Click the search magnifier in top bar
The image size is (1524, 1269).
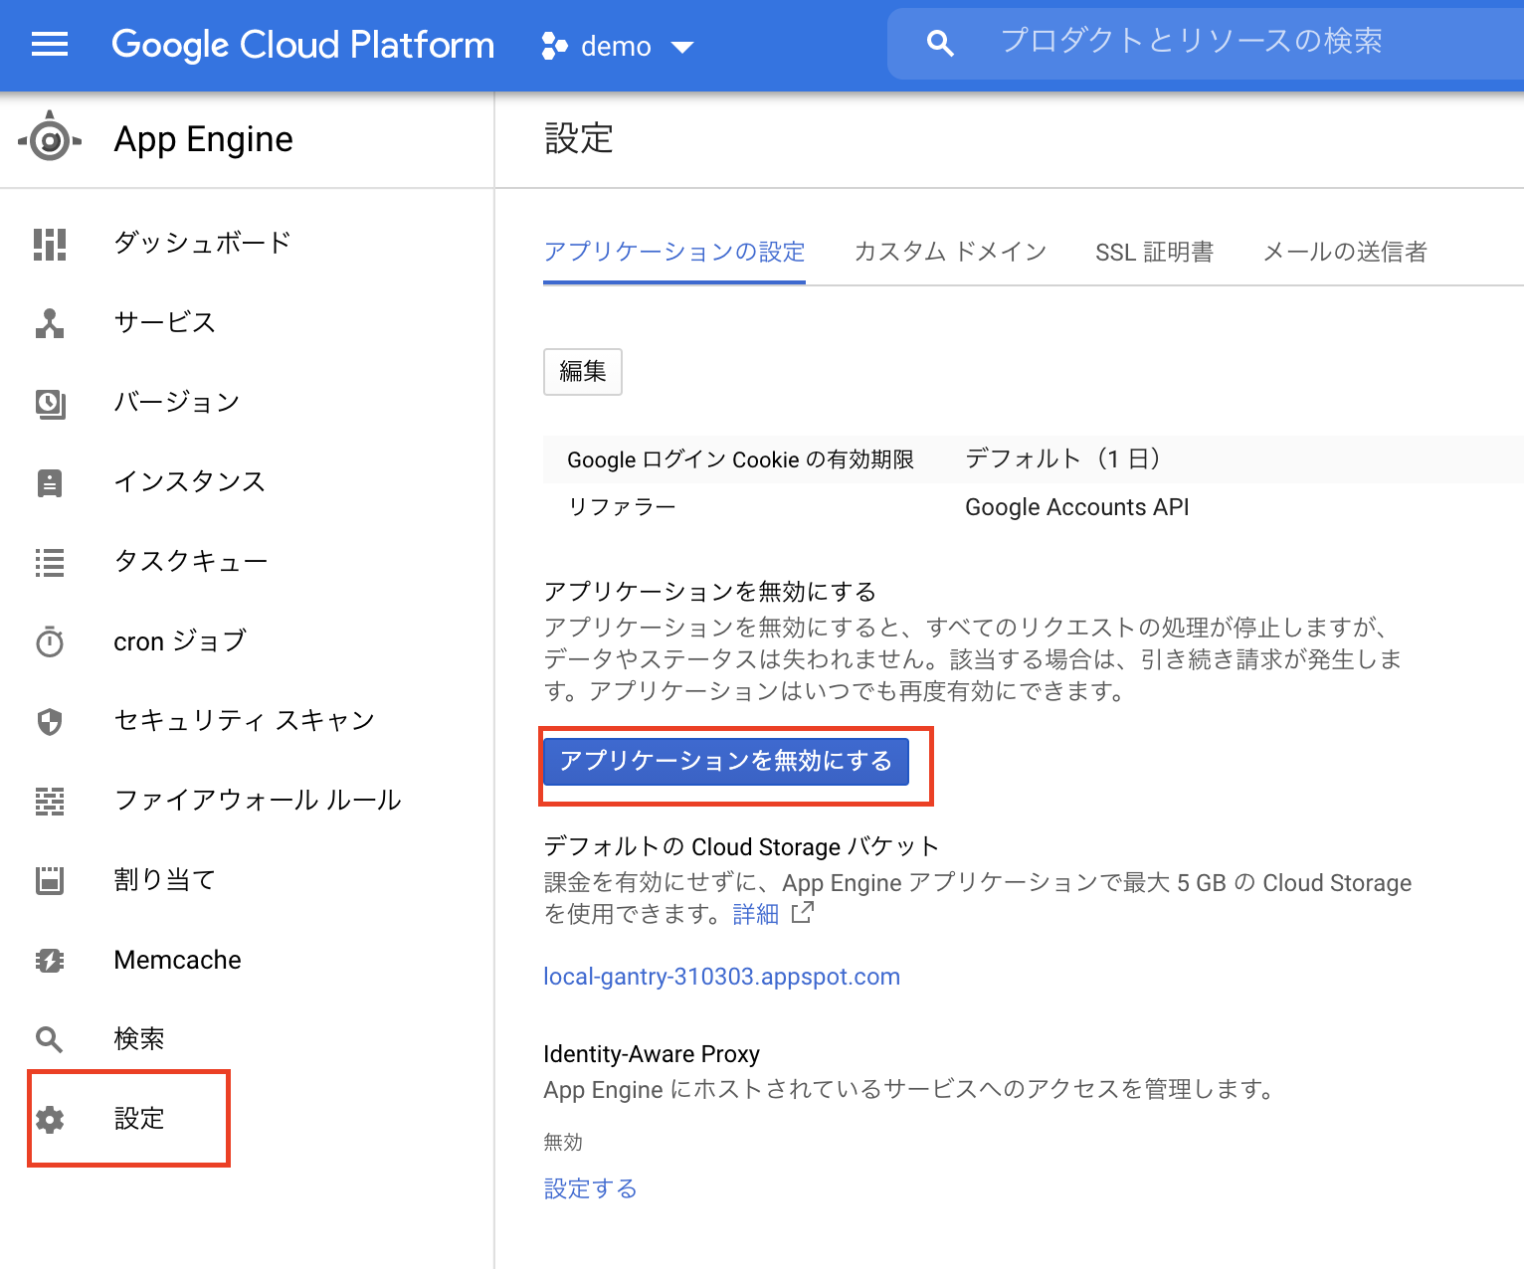tap(940, 43)
